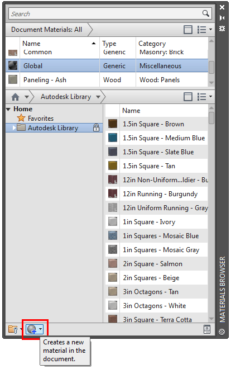Screen dimensions: 231x369
Task: Collapse the Home tree node
Action: [x=8, y=109]
